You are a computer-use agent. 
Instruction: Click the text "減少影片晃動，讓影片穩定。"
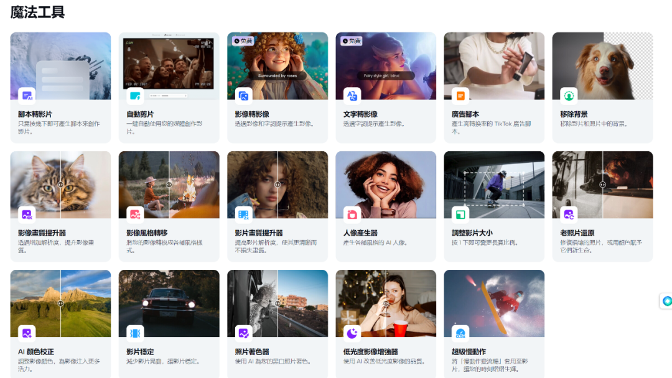coord(163,361)
